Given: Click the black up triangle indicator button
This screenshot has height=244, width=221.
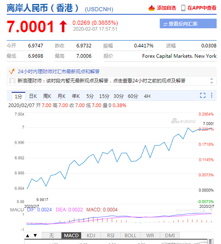Looking at the screenshot, I should click(28, 236).
